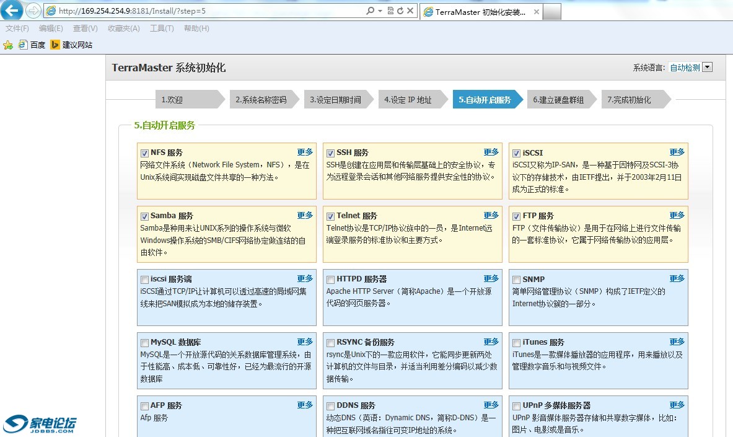Click 更多 link for DDNS 服务
Viewport: 733px width, 437px height.
pos(491,405)
